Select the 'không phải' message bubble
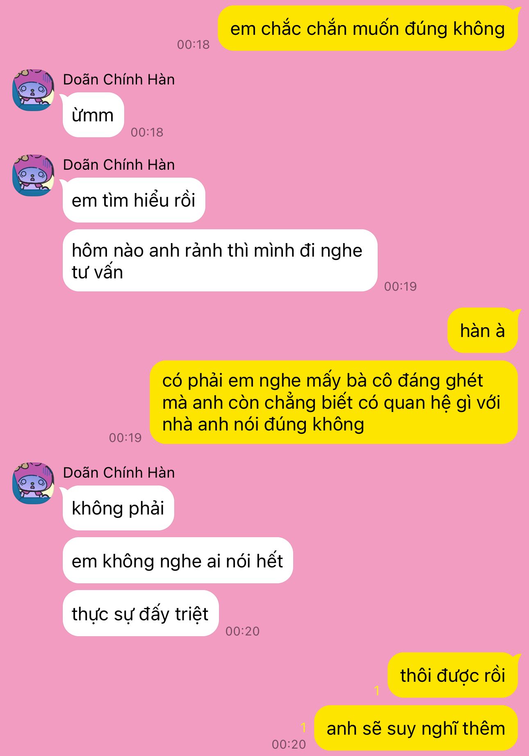The width and height of the screenshot is (529, 756). (x=118, y=508)
